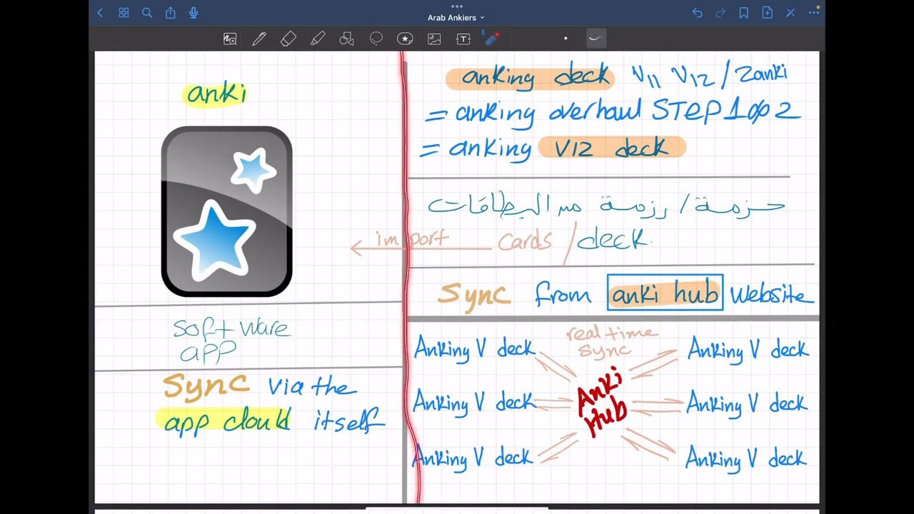Screen dimensions: 914x514
Task: Go back with the left chevron
Action: 100,13
